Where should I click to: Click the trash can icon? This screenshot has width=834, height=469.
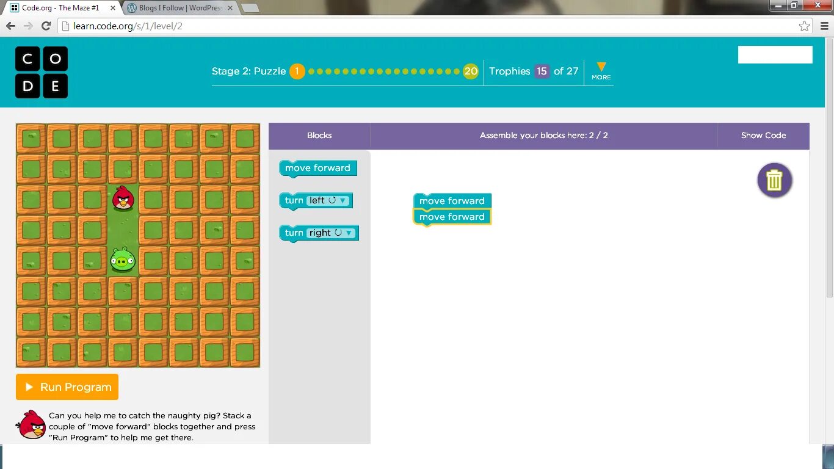[774, 180]
